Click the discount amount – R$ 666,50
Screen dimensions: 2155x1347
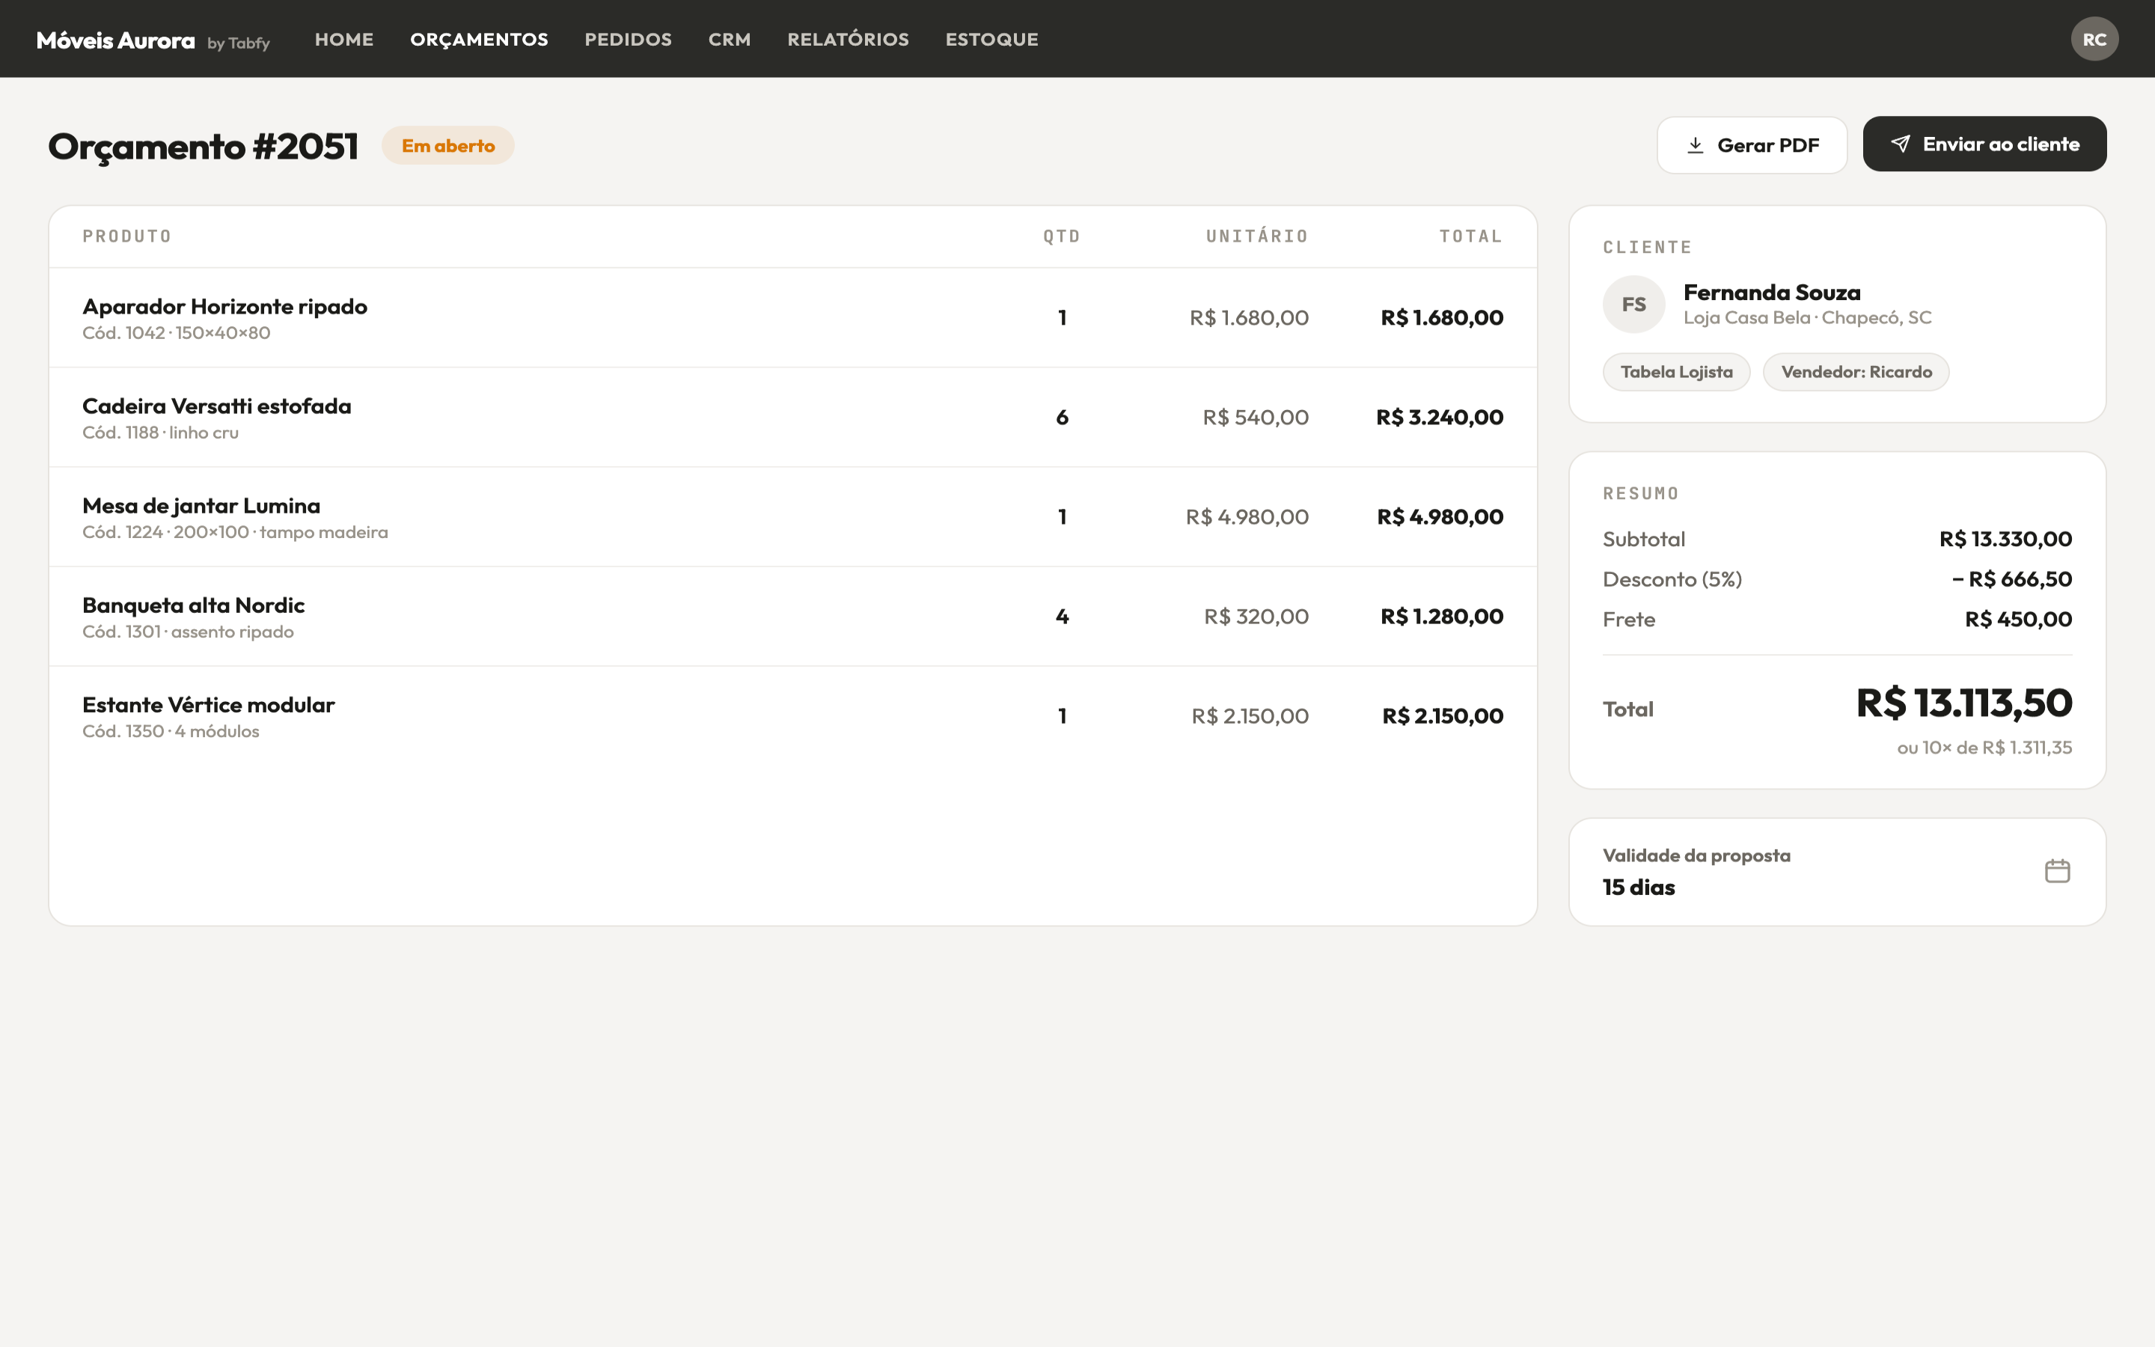2011,579
